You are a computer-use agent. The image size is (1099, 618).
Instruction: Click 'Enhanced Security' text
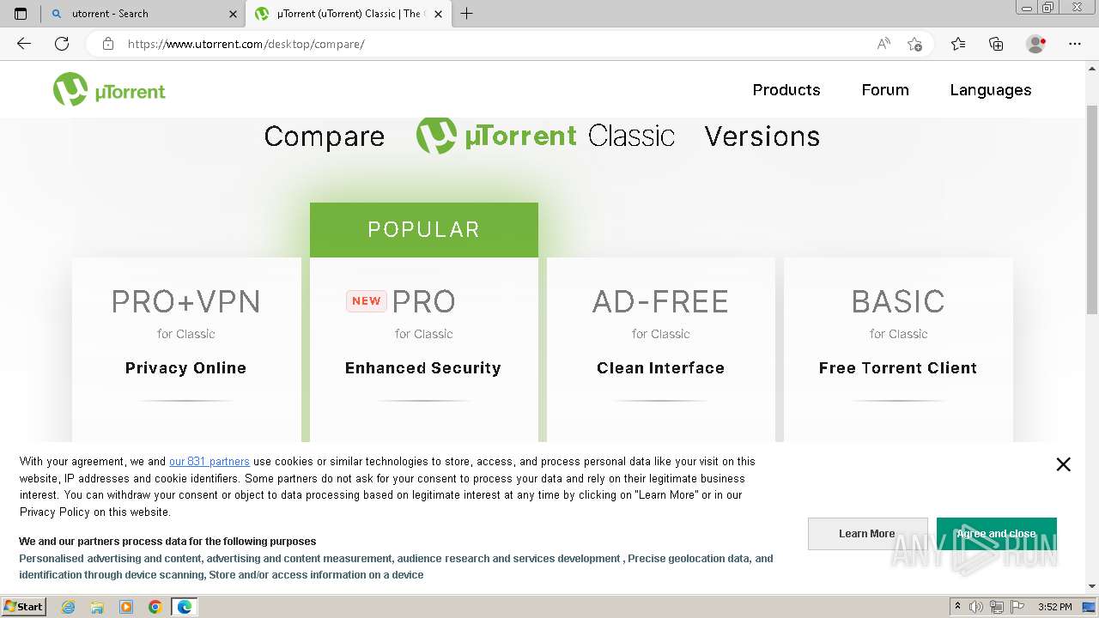(x=423, y=368)
